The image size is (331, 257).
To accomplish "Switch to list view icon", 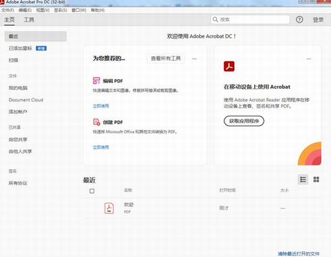I will (x=303, y=180).
